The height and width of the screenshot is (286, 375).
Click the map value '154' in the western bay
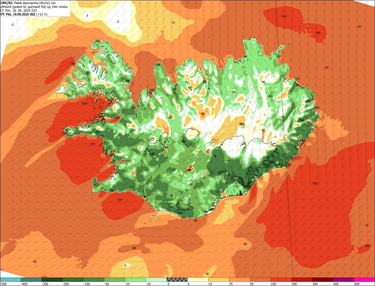coord(84,104)
